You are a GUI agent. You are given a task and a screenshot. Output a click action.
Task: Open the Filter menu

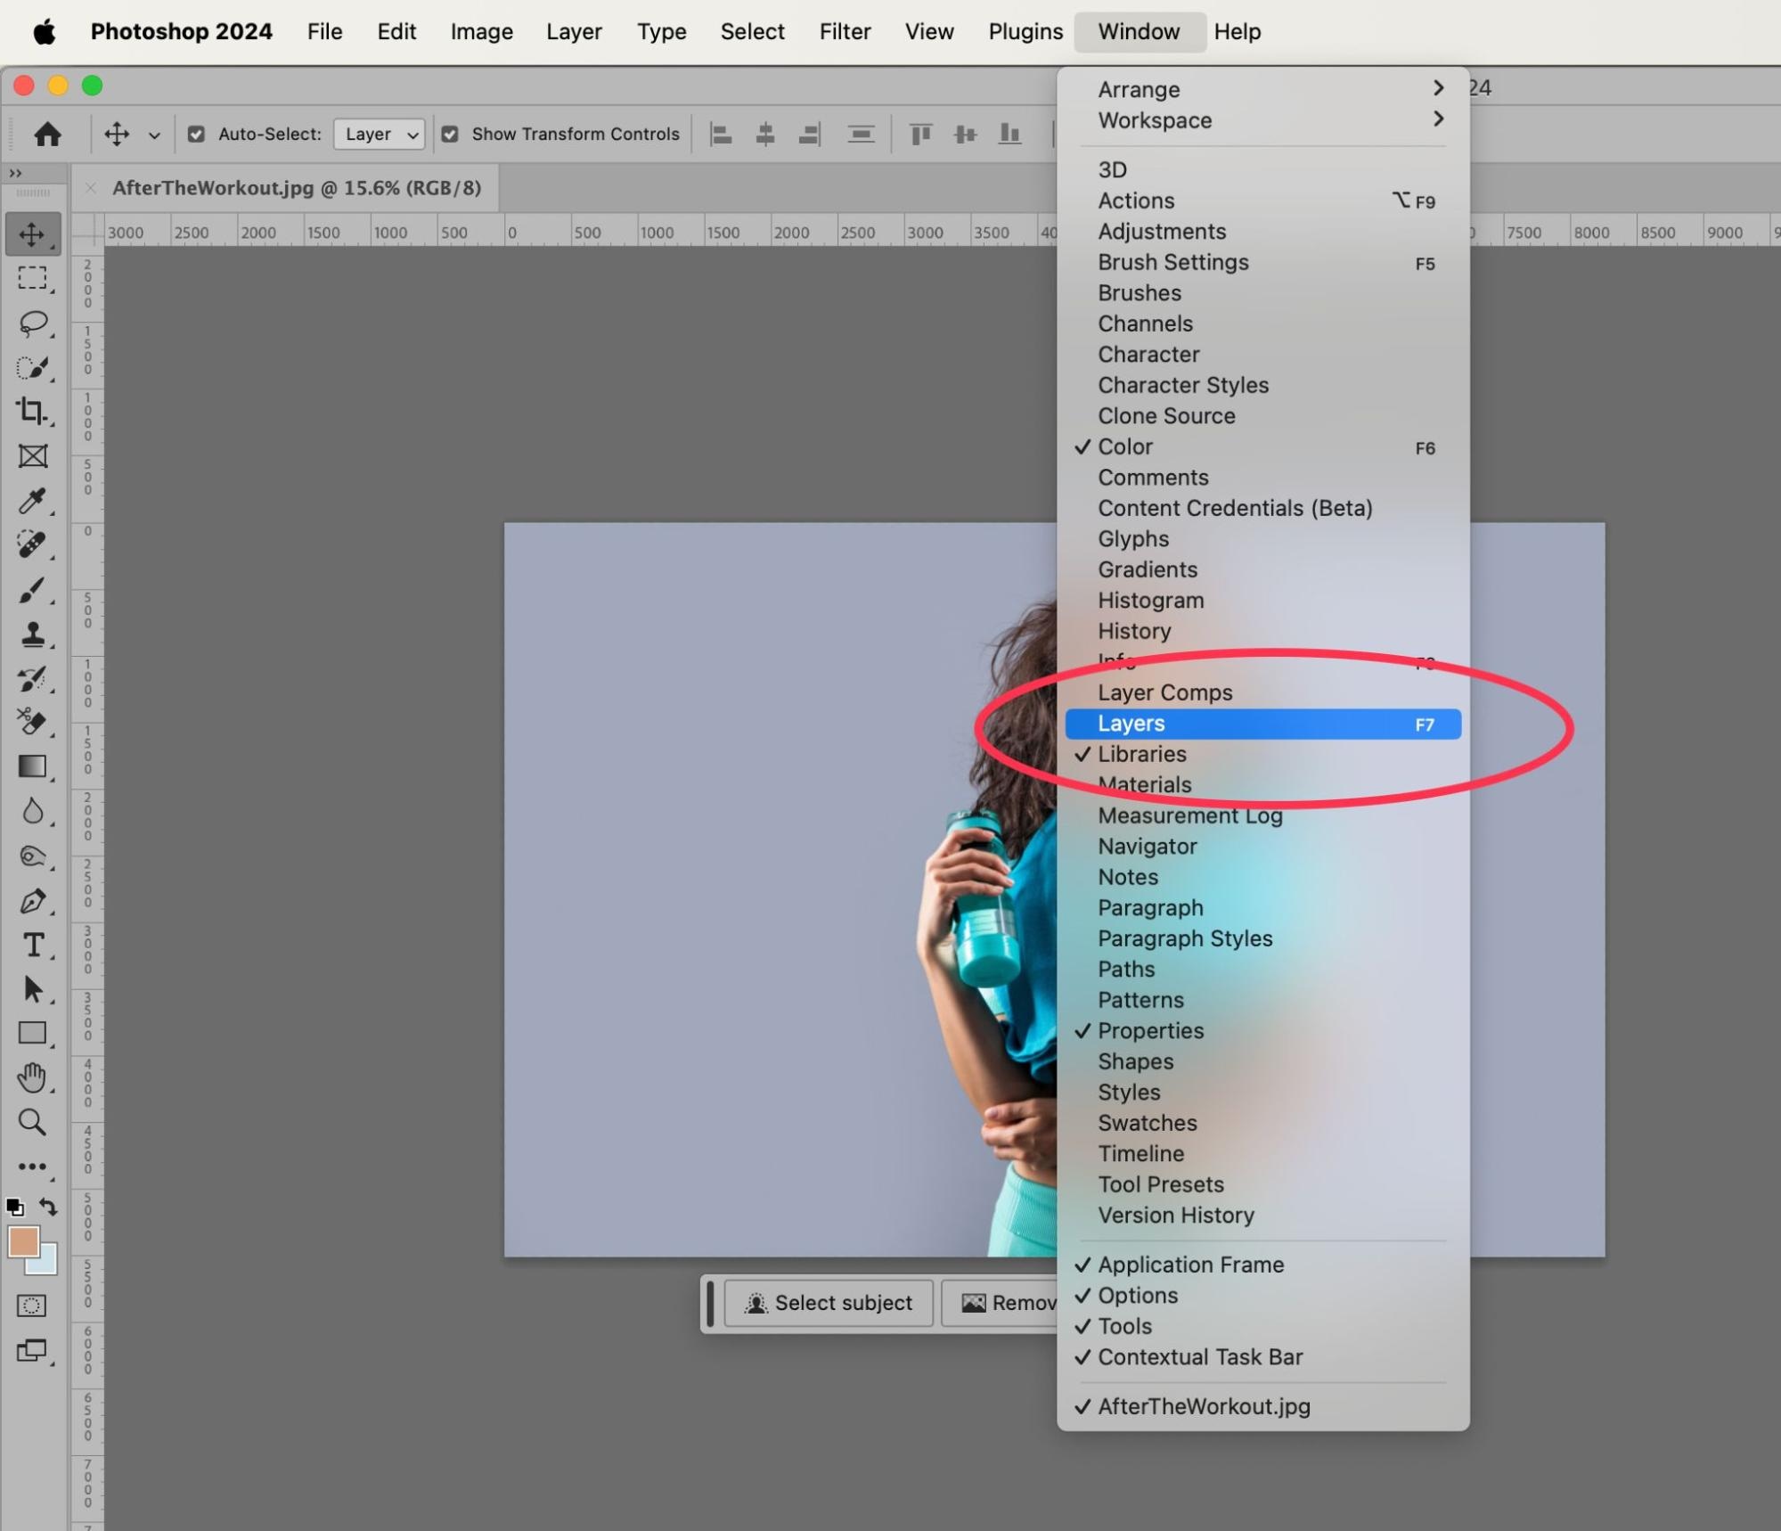point(844,32)
